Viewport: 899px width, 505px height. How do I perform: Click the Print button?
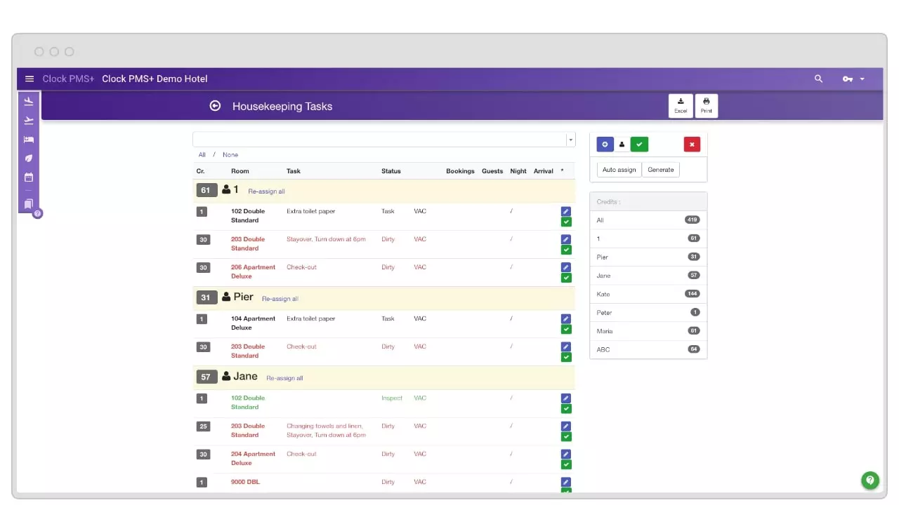coord(707,106)
